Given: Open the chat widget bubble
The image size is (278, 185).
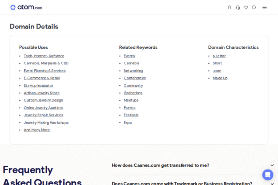Looking at the screenshot, I should (x=268, y=175).
